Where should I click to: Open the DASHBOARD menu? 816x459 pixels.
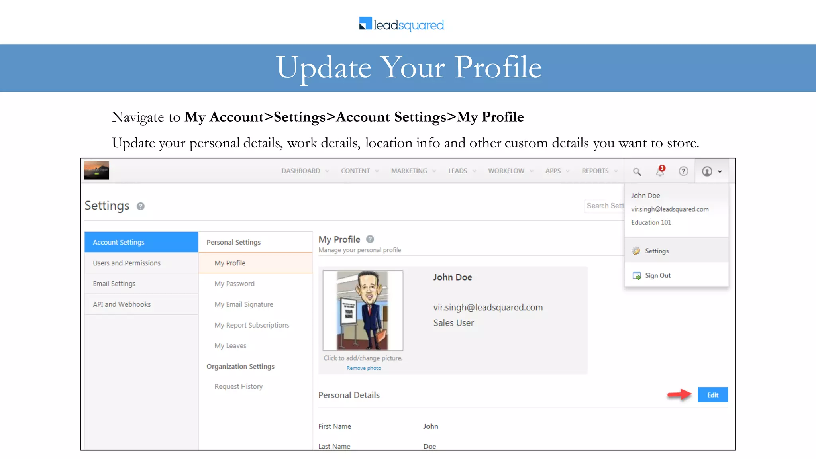(x=301, y=171)
